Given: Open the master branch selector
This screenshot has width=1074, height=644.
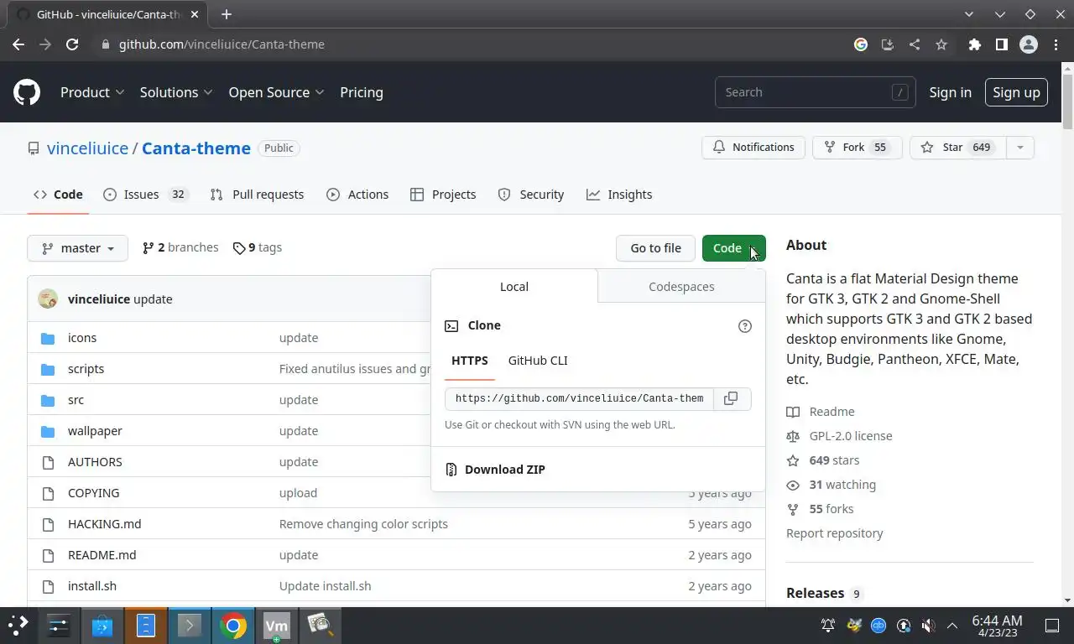Looking at the screenshot, I should [x=77, y=248].
